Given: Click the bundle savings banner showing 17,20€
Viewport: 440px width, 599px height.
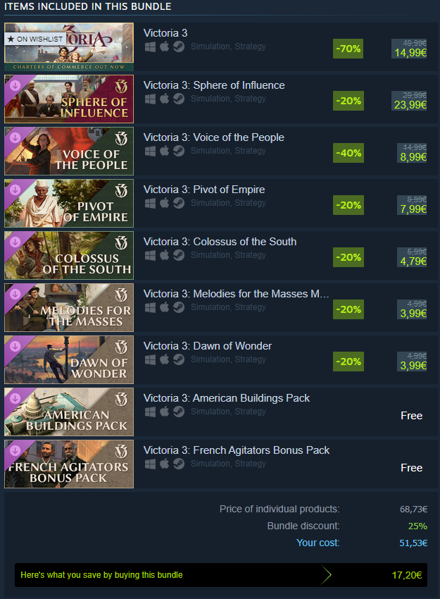Looking at the screenshot, I should [221, 575].
